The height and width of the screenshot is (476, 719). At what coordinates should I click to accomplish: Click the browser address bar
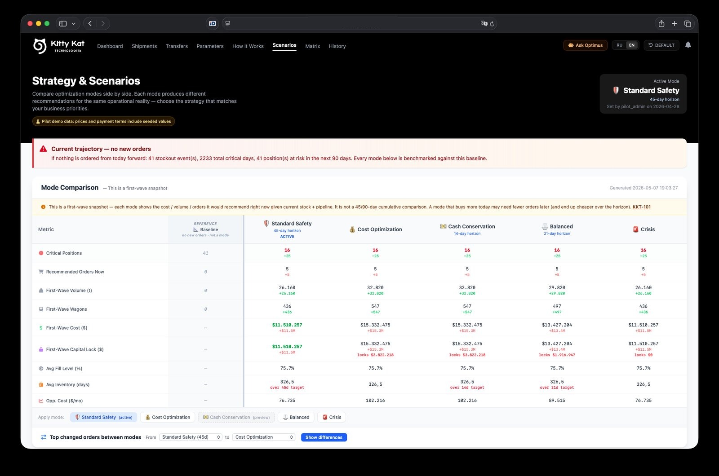[x=359, y=23]
